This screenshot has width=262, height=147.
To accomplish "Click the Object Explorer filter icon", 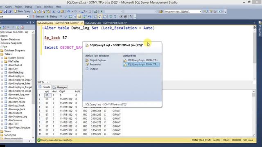I will (x=13, y=27).
